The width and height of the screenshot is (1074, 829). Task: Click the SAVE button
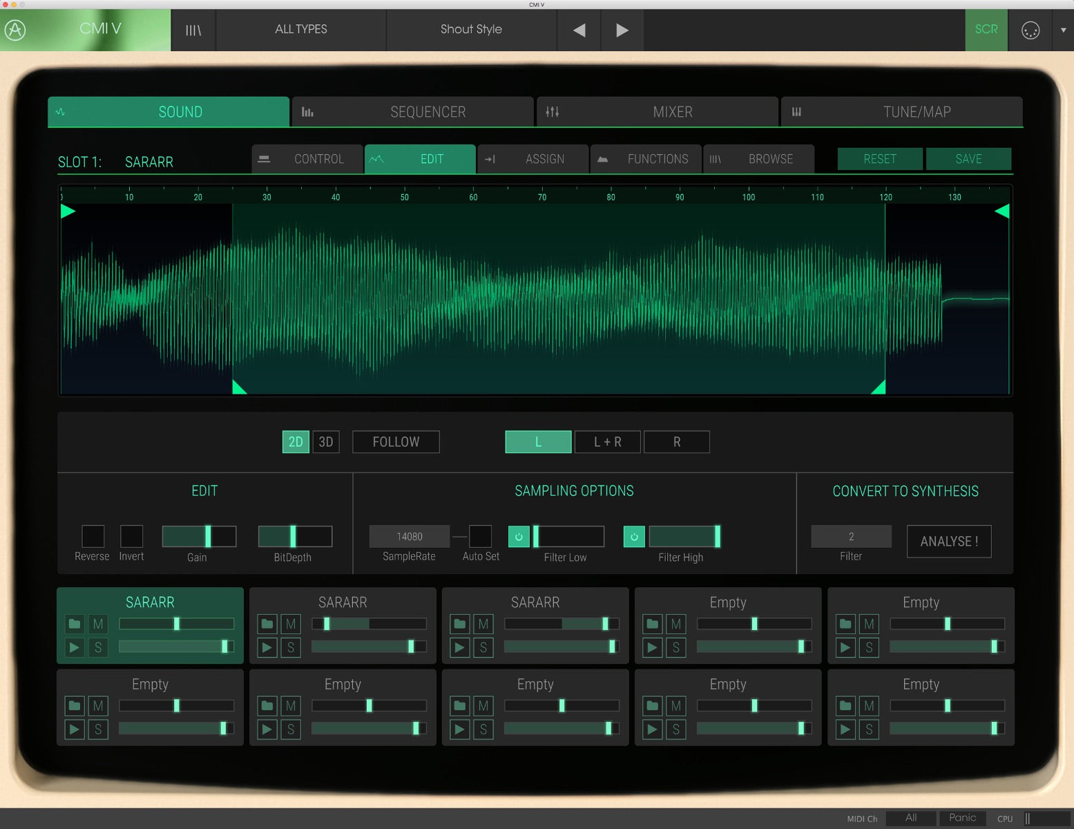click(968, 159)
